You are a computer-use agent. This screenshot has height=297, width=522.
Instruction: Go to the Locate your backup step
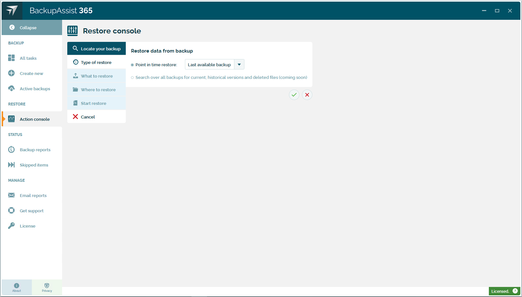coord(97,49)
